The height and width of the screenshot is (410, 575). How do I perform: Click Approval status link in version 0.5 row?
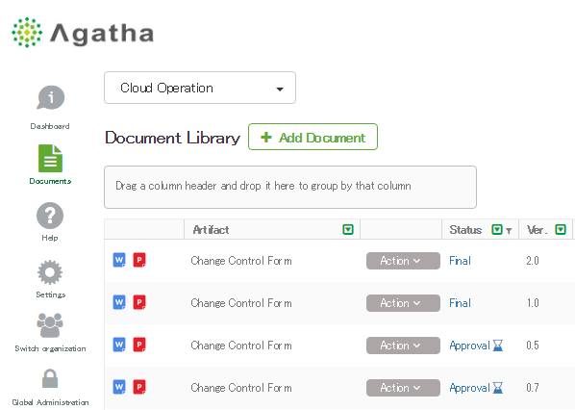[469, 346]
